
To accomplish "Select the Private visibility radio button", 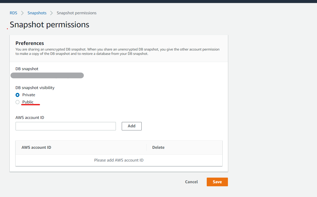I will [x=17, y=95].
